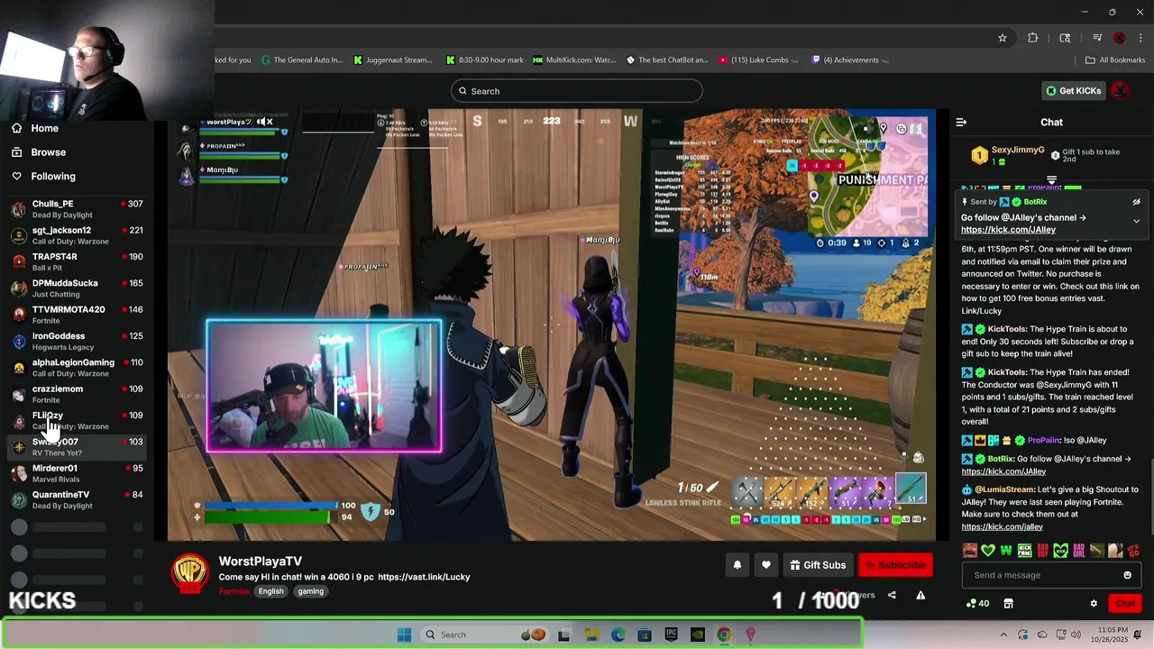Image resolution: width=1154 pixels, height=649 pixels.
Task: Open the (4) Achievements bookmark
Action: [849, 60]
